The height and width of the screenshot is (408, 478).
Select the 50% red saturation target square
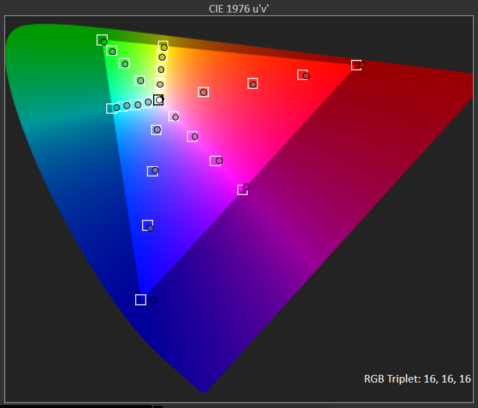pos(252,83)
